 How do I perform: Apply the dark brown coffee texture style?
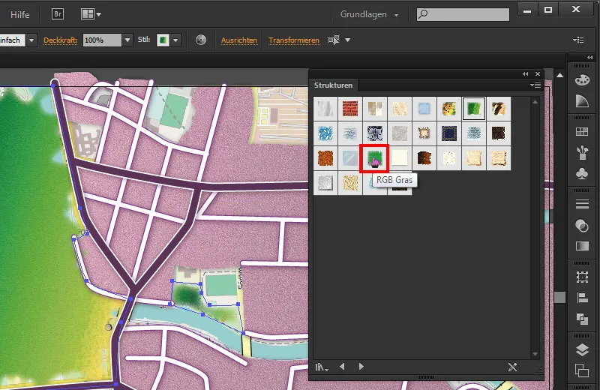click(499, 133)
